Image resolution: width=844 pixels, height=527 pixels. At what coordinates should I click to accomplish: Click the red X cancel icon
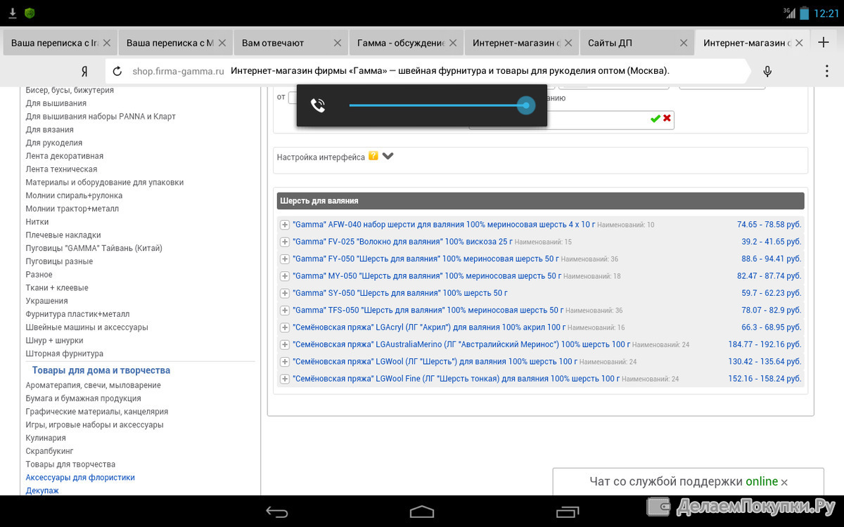click(x=667, y=118)
